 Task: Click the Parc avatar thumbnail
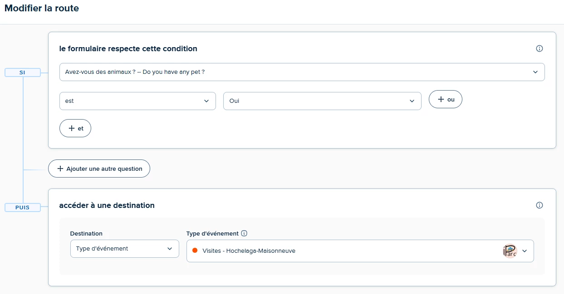tap(510, 251)
